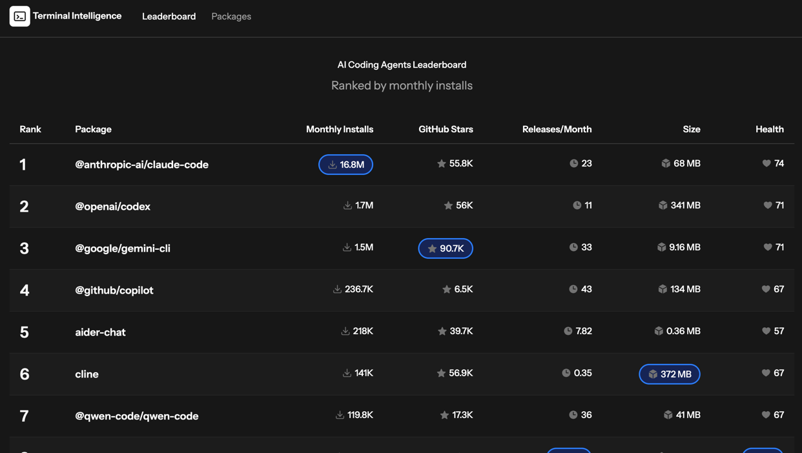Click the Health column header
Viewport: 802px width, 453px height.
[x=769, y=129]
